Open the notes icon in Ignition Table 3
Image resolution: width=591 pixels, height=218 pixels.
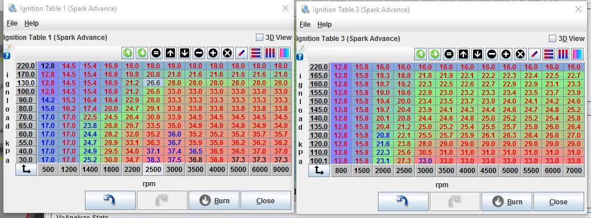300,50
